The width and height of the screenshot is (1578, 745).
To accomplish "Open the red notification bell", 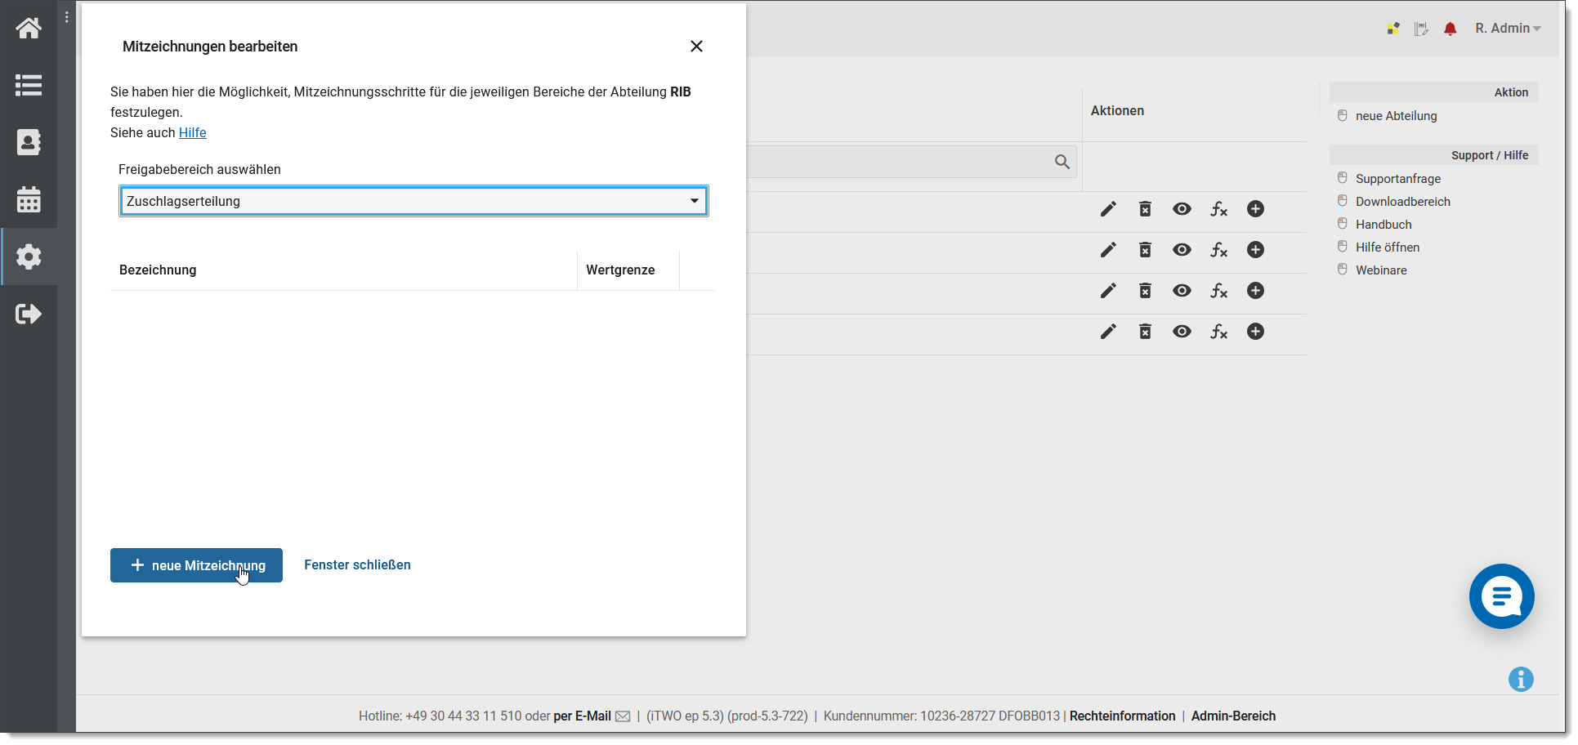I will coord(1451,29).
